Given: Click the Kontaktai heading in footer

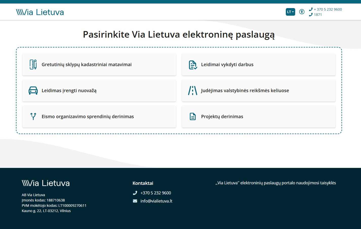Looking at the screenshot, I should point(143,183).
